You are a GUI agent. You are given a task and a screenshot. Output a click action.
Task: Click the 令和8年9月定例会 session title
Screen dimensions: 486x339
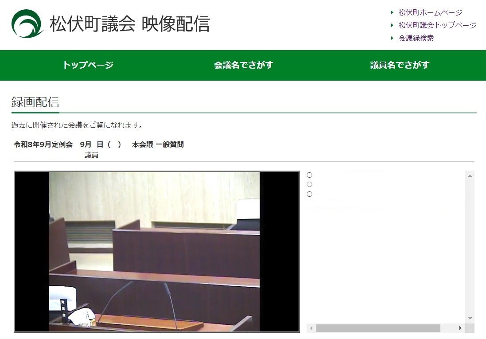(43, 144)
